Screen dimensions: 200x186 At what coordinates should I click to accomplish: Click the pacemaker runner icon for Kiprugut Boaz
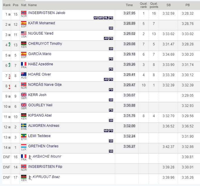(x=30, y=178)
